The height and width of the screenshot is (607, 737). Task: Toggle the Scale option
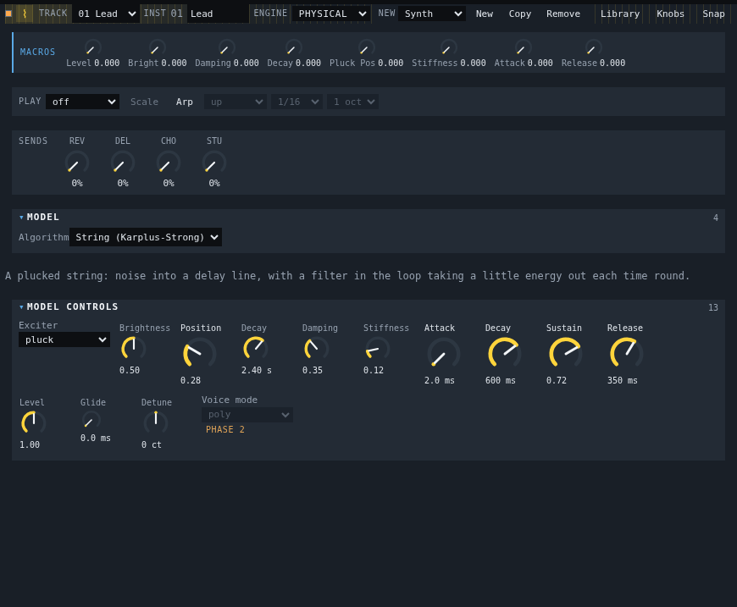(x=144, y=102)
